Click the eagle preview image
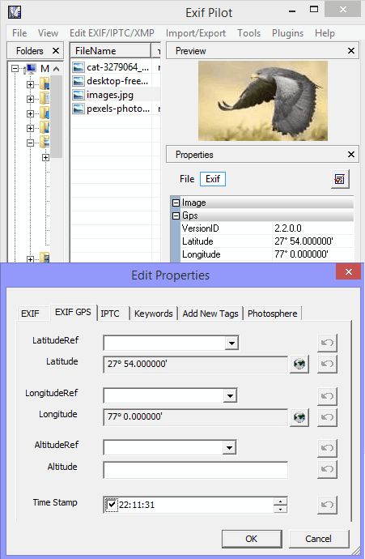Image resolution: width=365 pixels, height=559 pixels. 263,100
